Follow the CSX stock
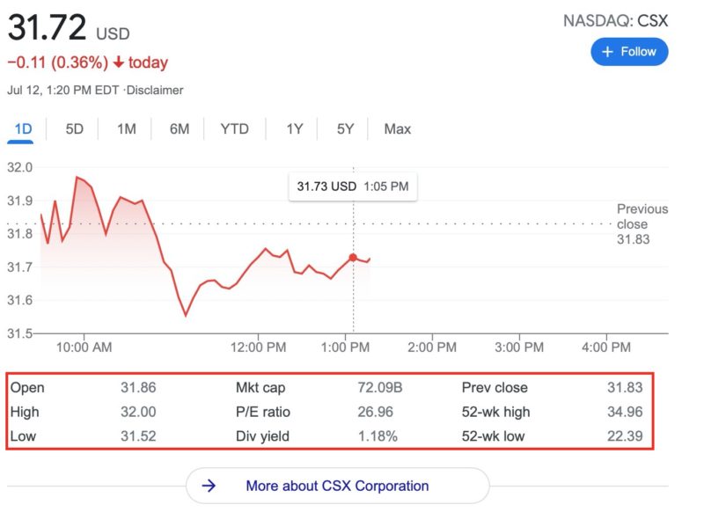Image resolution: width=704 pixels, height=512 pixels. pos(629,52)
